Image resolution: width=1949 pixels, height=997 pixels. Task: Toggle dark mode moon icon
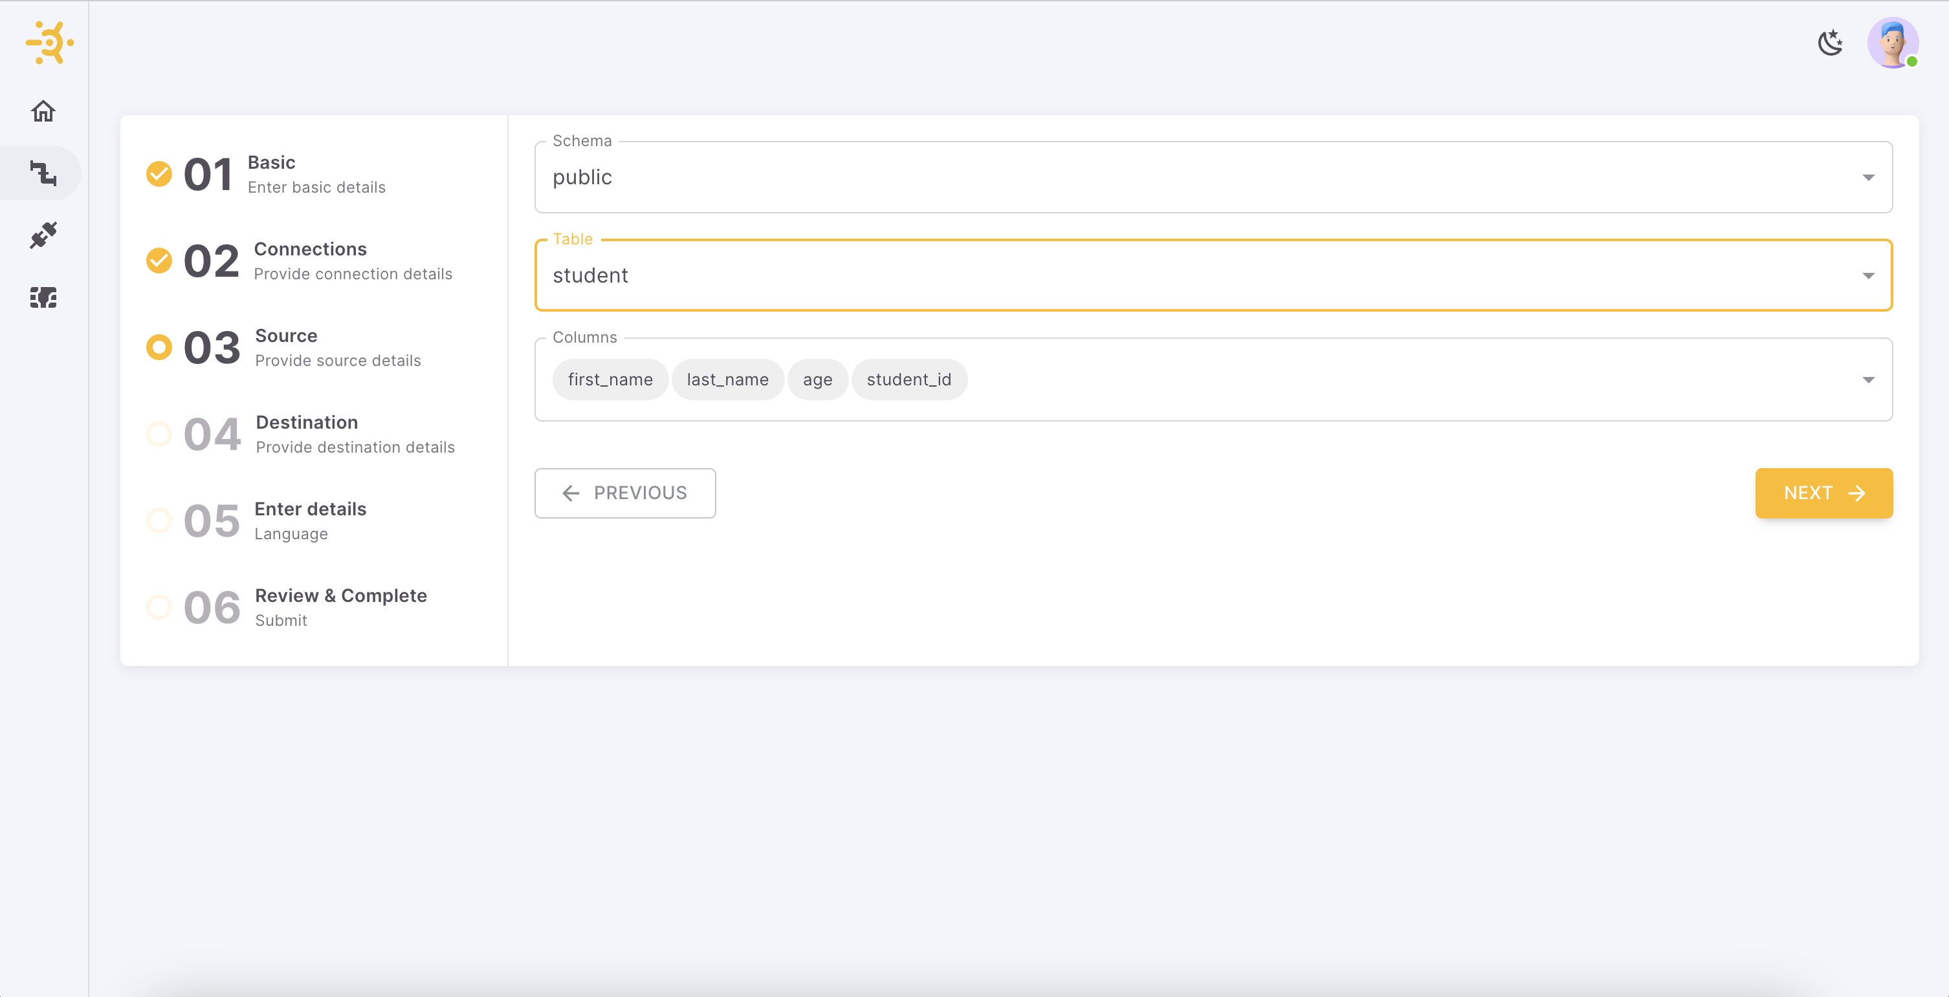[1830, 42]
